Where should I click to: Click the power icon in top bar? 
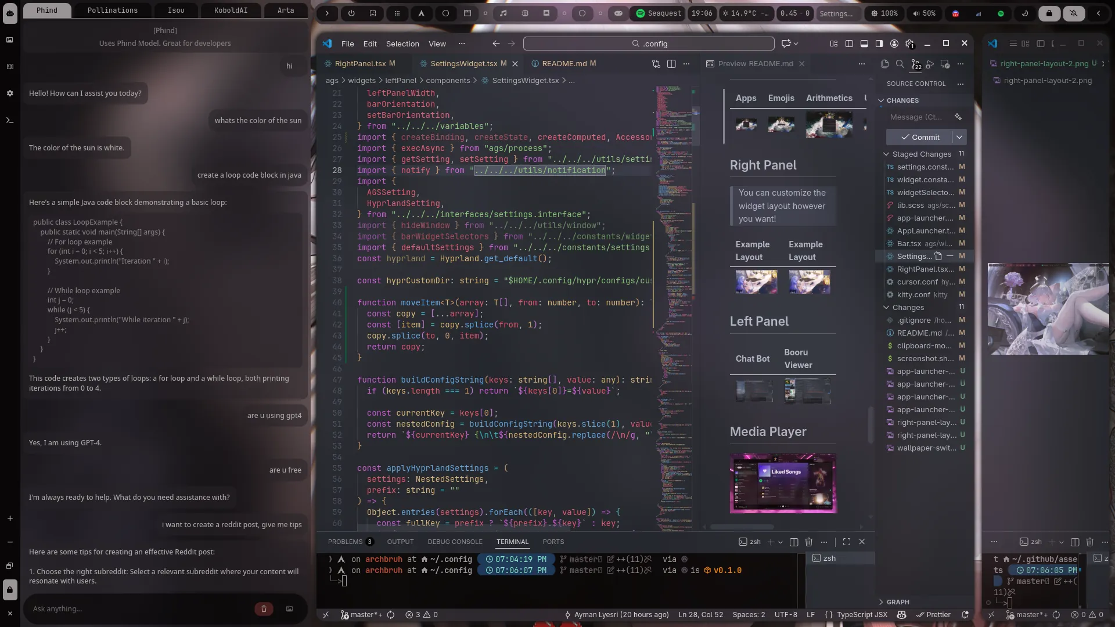[351, 13]
